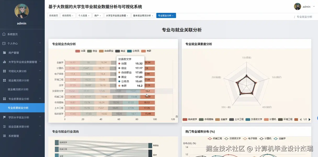318x157 pixels.
Task: Collapse the 专业前景就业分析 menu chevron
Action: [40, 98]
